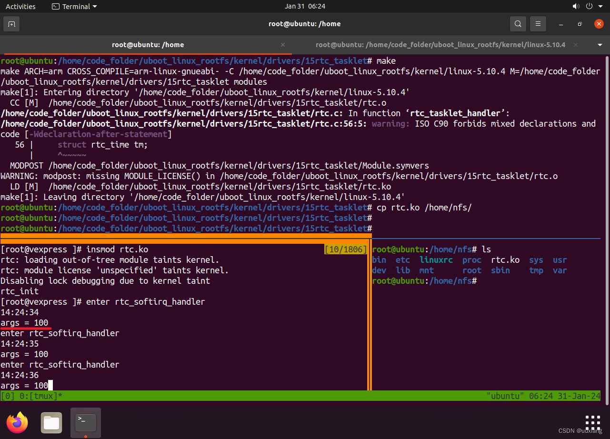Switch to the linux-5.10.4 kernel tab
The image size is (610, 439).
[x=440, y=45]
